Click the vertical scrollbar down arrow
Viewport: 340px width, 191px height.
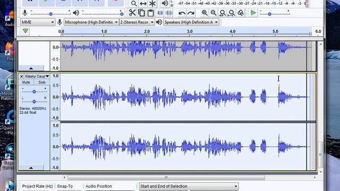[x=320, y=172]
